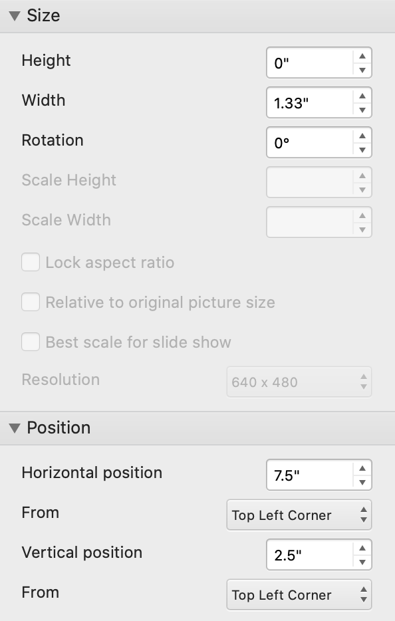
Task: Enable the Lock aspect ratio checkbox
Action: coord(30,262)
